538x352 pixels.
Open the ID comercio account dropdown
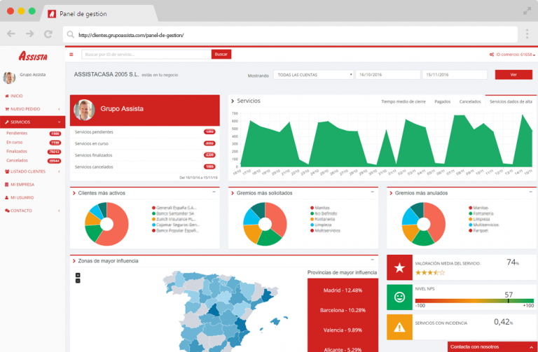[x=512, y=54]
